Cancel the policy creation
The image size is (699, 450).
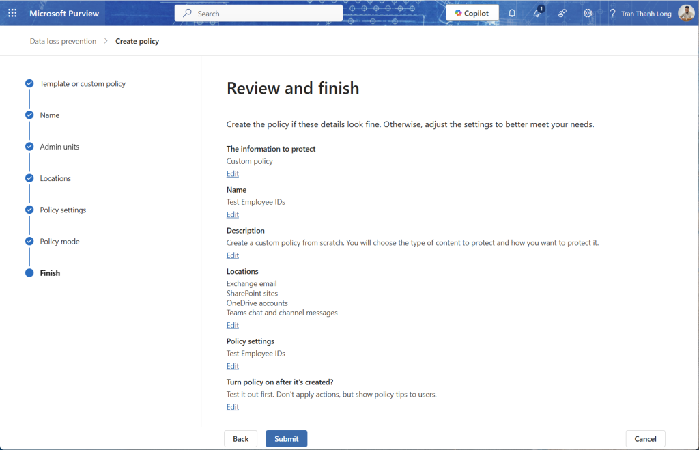click(x=645, y=438)
